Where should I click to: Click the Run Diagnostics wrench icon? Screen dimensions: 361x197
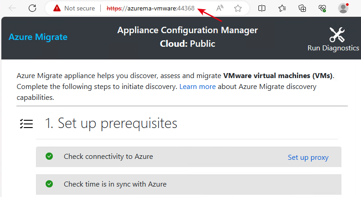pos(337,34)
